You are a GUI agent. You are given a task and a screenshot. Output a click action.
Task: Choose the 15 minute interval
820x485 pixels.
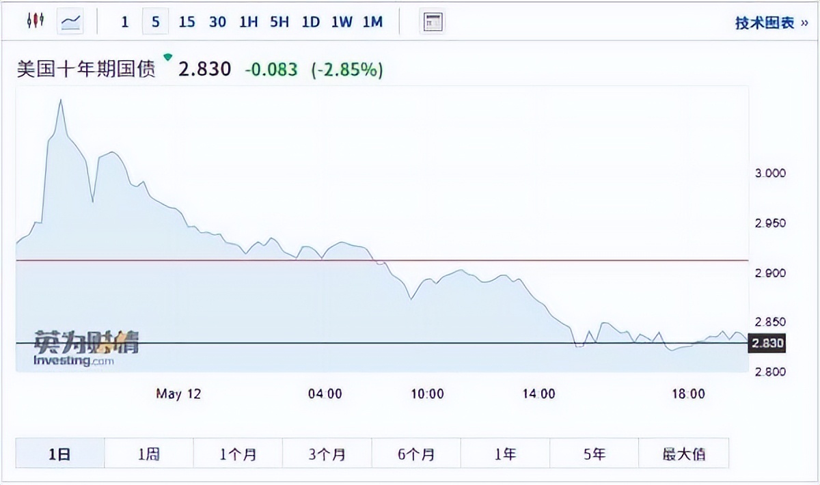[x=187, y=22]
